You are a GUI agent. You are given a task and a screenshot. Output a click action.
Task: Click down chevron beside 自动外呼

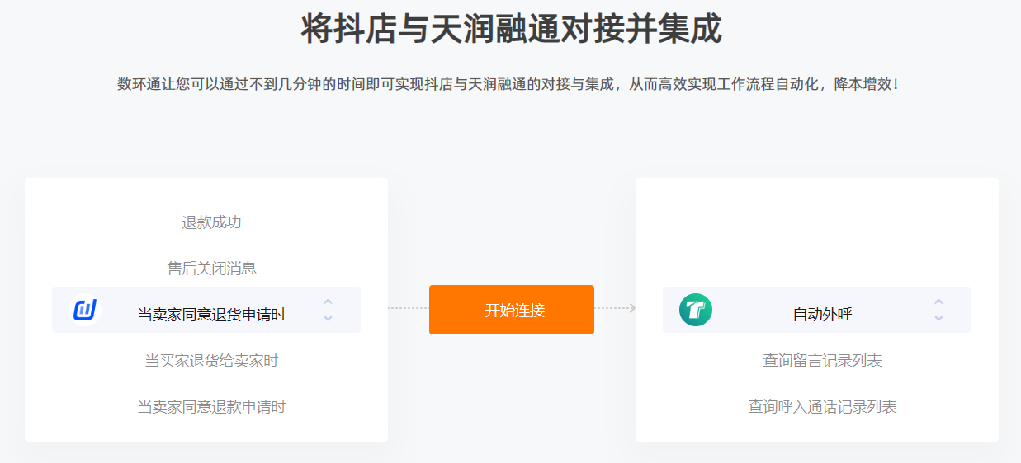(x=938, y=317)
